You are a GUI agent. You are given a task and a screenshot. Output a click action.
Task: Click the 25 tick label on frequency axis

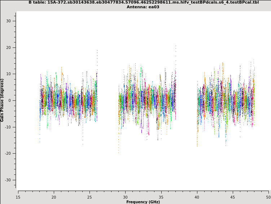coord(89,197)
